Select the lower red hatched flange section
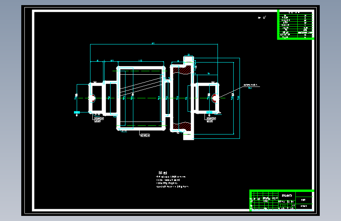341x221 pixels. click(182, 126)
